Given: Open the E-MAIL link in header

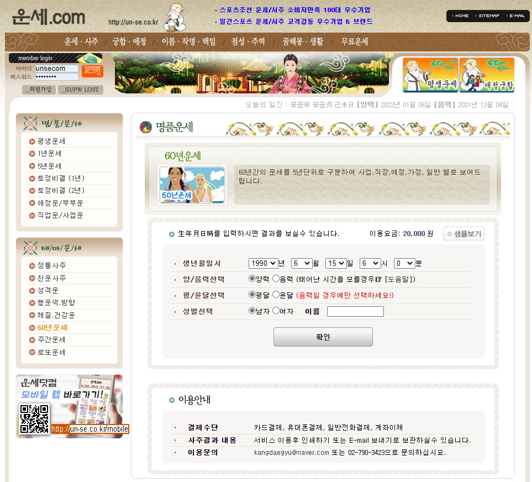Looking at the screenshot, I should [x=516, y=16].
